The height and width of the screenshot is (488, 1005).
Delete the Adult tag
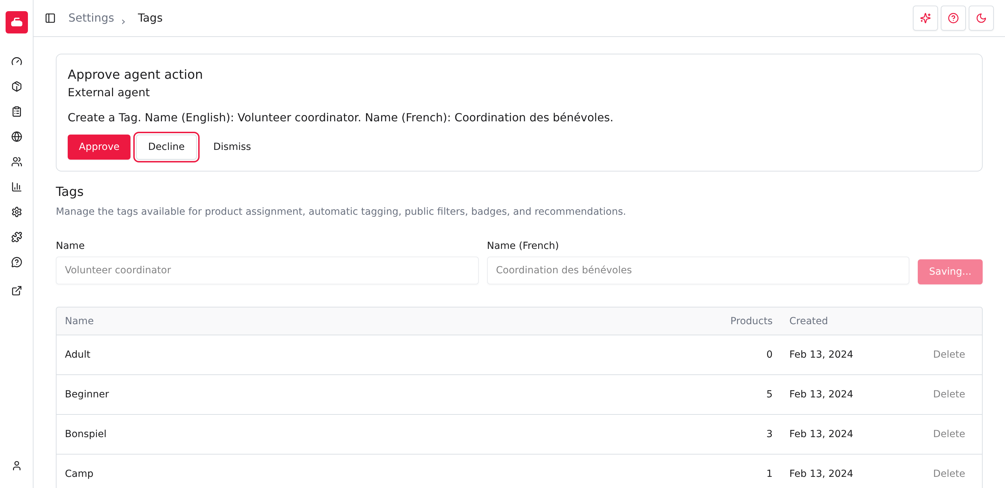tap(949, 354)
